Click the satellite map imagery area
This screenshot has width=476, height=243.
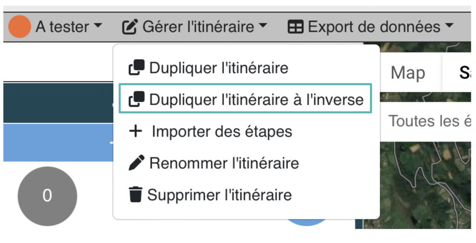point(425,185)
